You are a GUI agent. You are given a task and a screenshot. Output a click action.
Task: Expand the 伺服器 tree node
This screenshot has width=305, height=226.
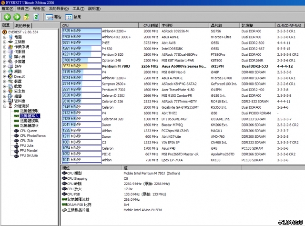coord(5,52)
